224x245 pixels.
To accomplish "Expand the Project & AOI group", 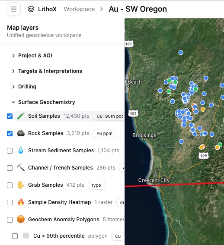I will click(13, 56).
